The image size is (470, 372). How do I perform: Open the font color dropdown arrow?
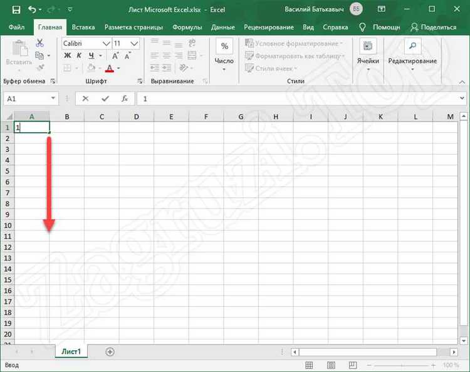pyautogui.click(x=118, y=69)
